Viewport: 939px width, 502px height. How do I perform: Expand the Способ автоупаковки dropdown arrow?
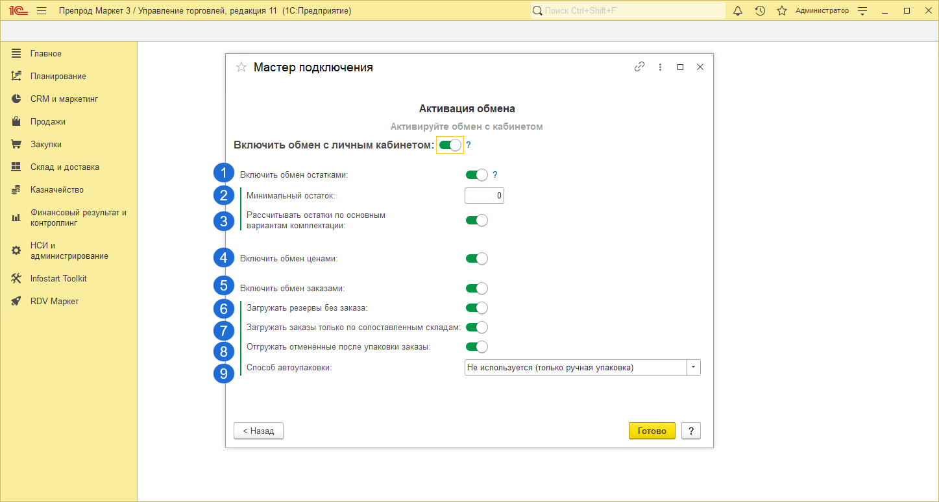click(x=694, y=368)
